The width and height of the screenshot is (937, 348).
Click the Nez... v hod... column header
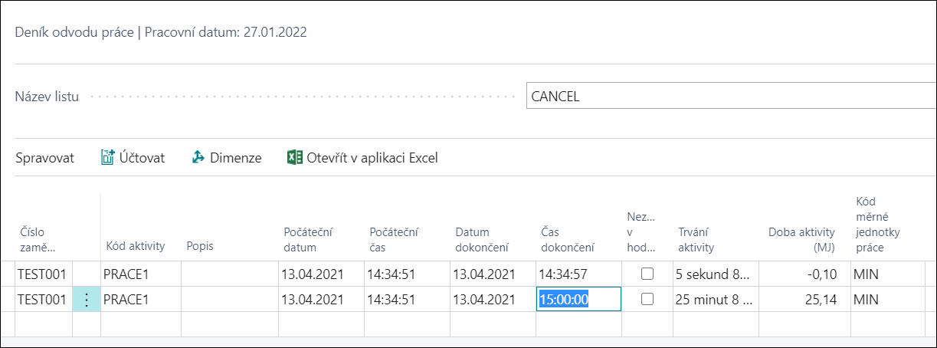point(641,231)
